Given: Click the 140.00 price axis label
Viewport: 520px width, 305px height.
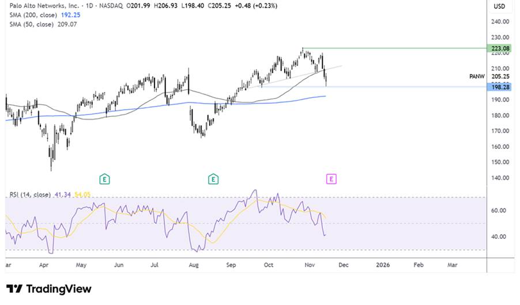Looking at the screenshot, I should tap(500, 178).
